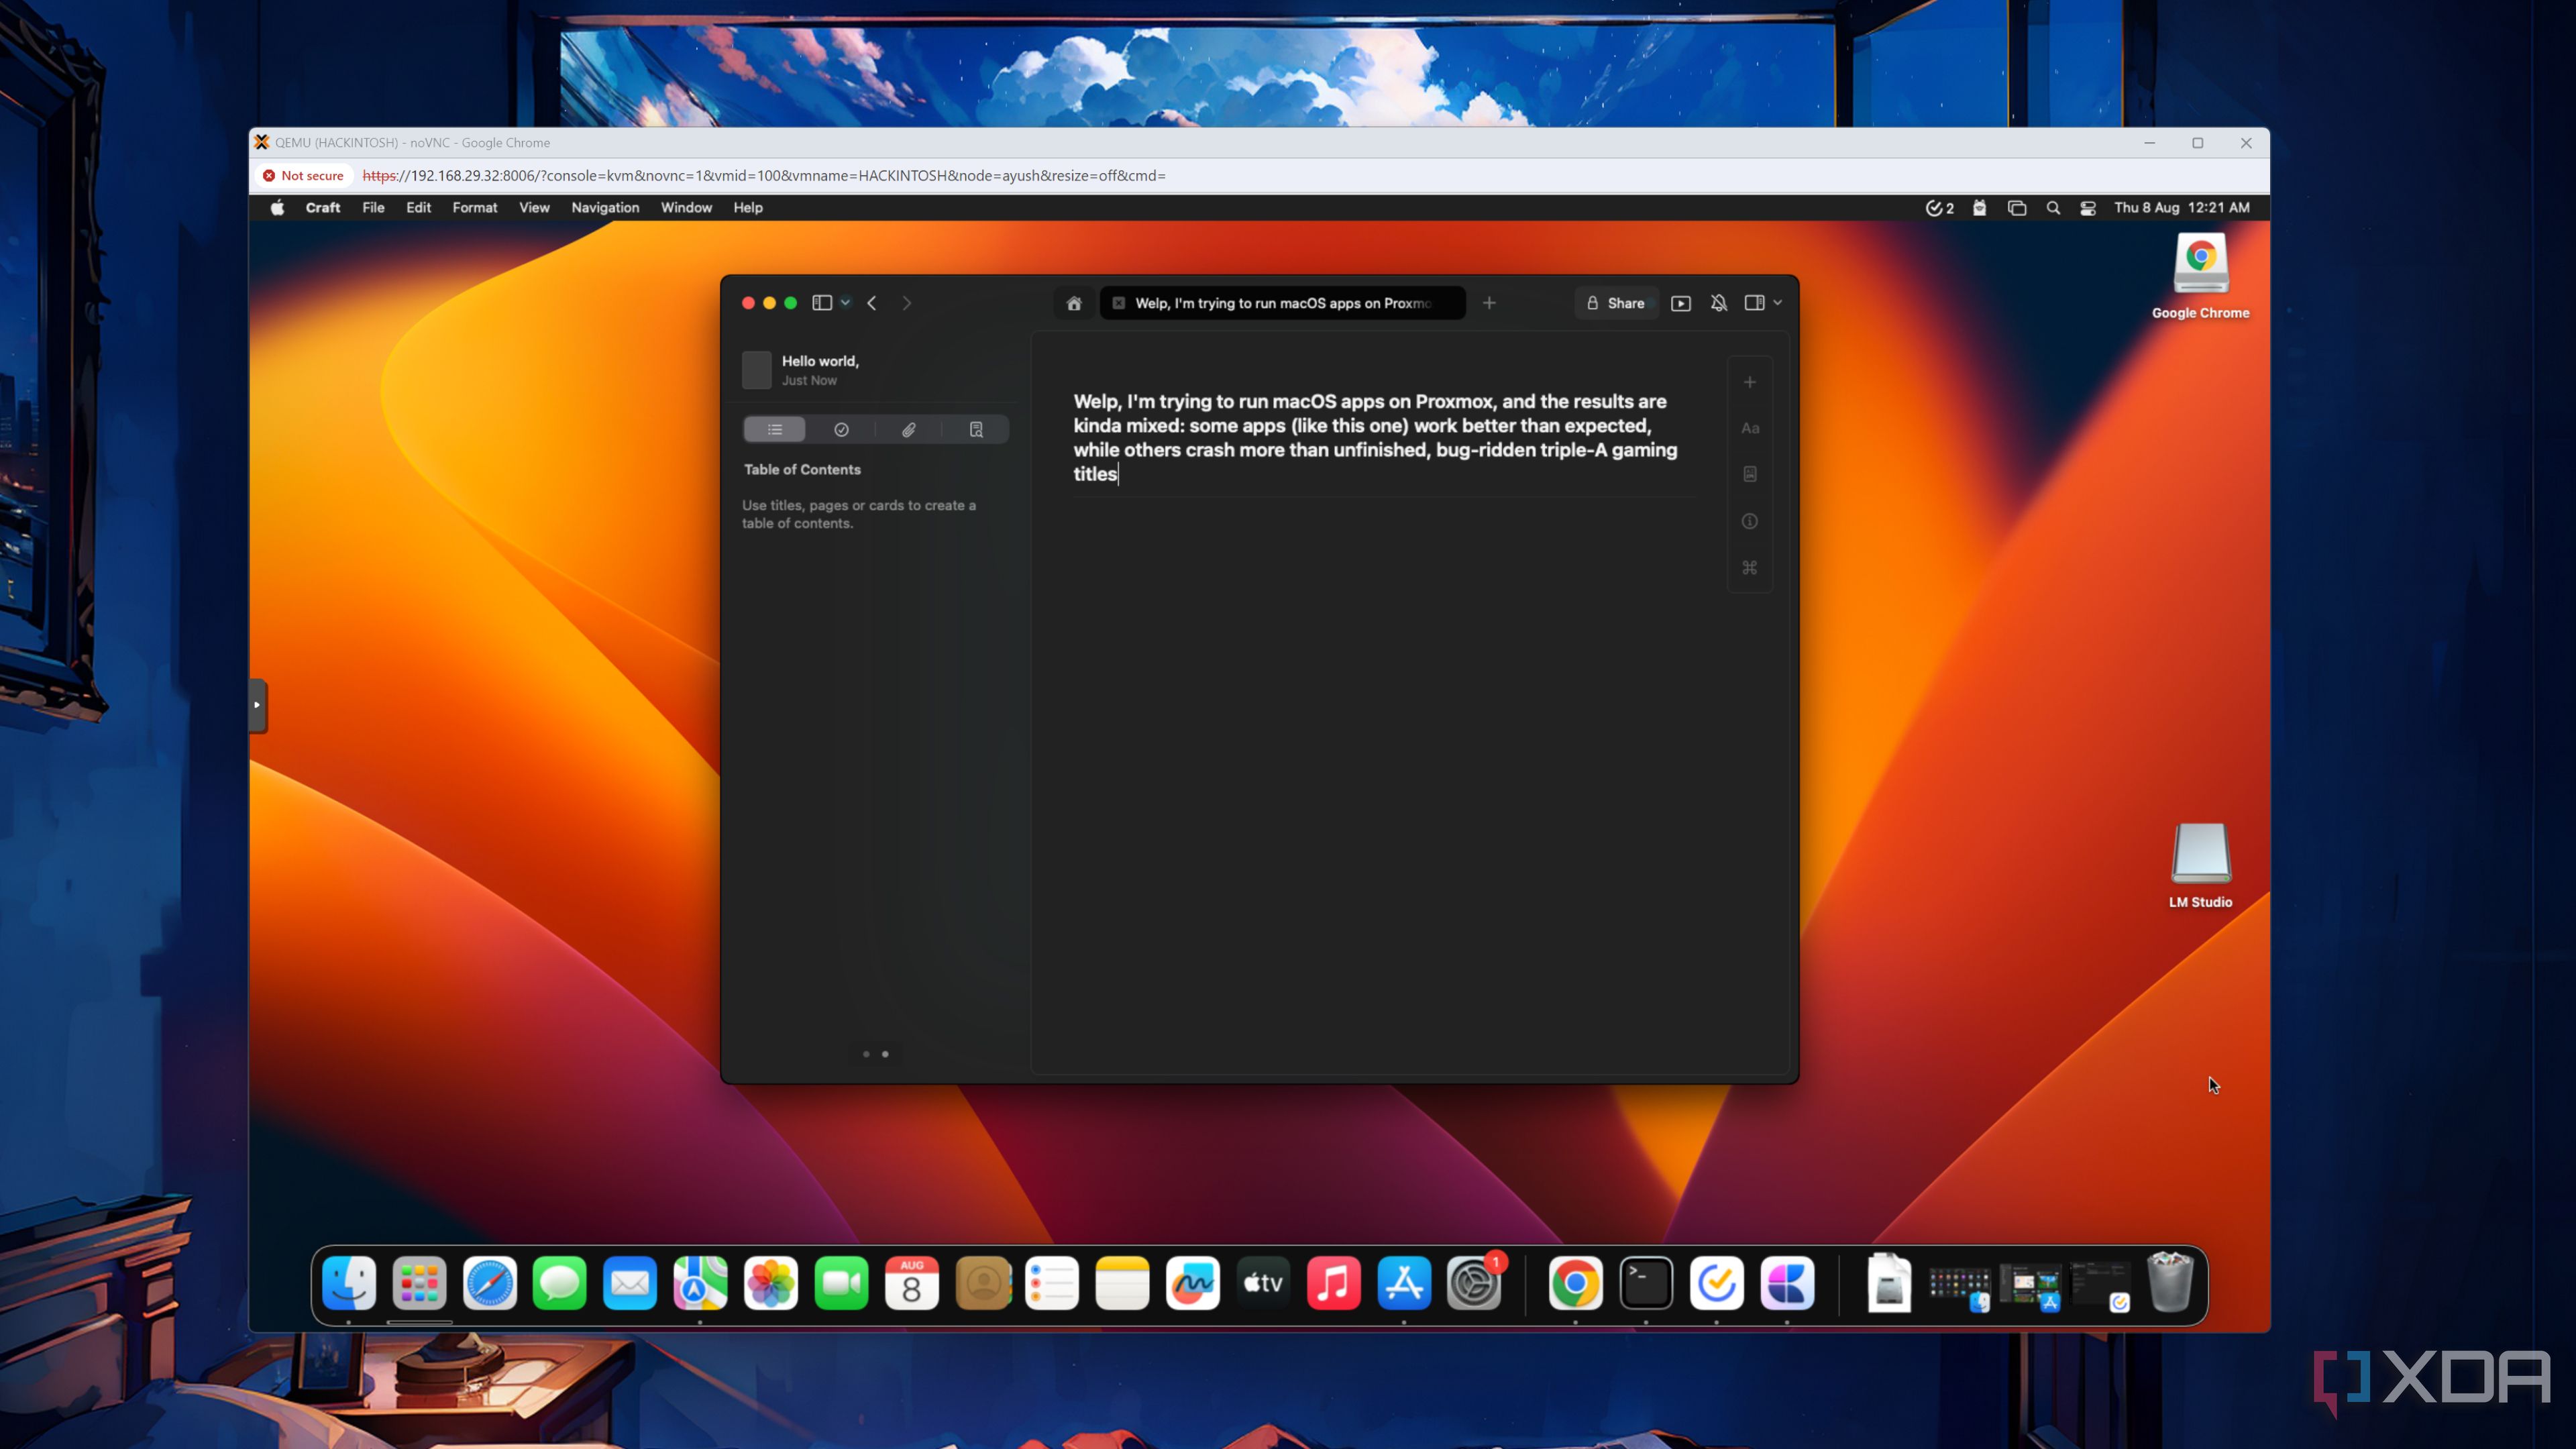
Task: Click the TickTick status icon in menu bar
Action: pos(1939,208)
